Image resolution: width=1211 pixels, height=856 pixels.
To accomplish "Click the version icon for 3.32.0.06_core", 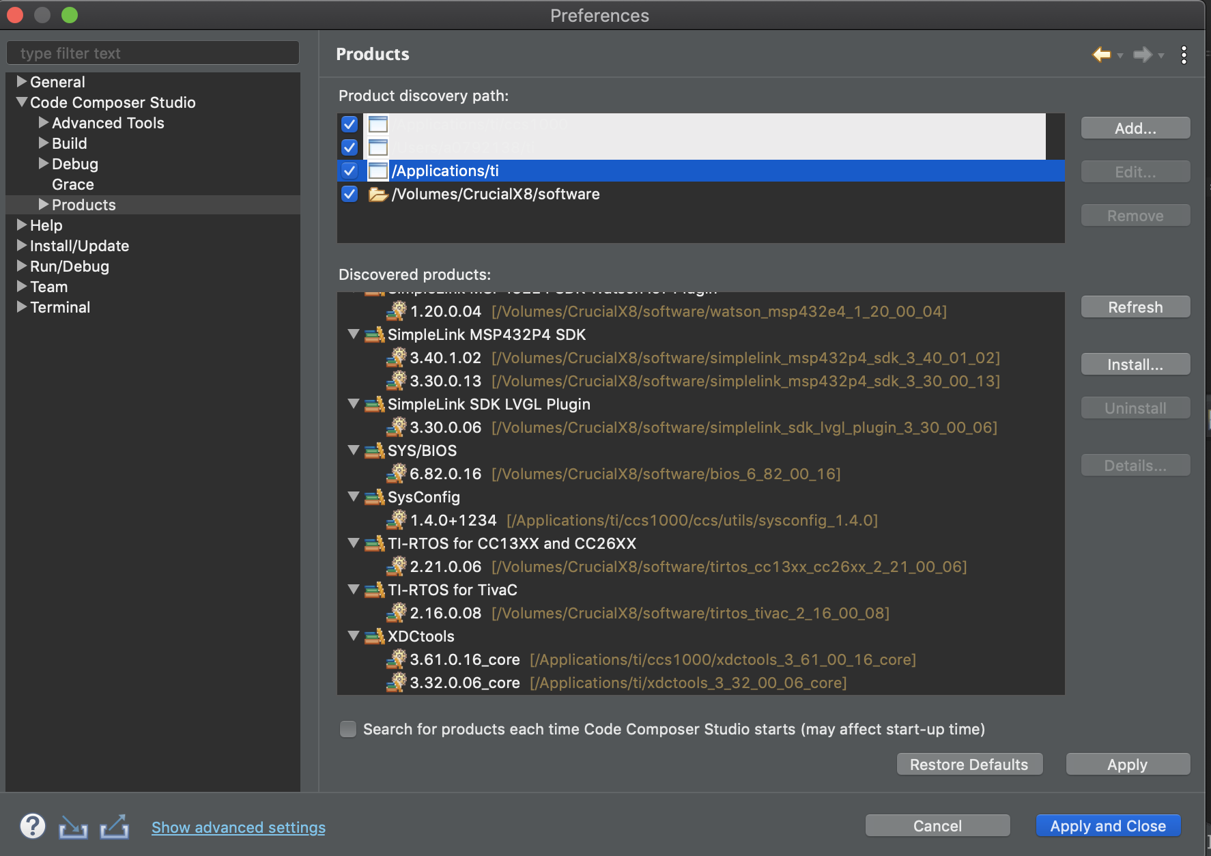I will pos(397,682).
